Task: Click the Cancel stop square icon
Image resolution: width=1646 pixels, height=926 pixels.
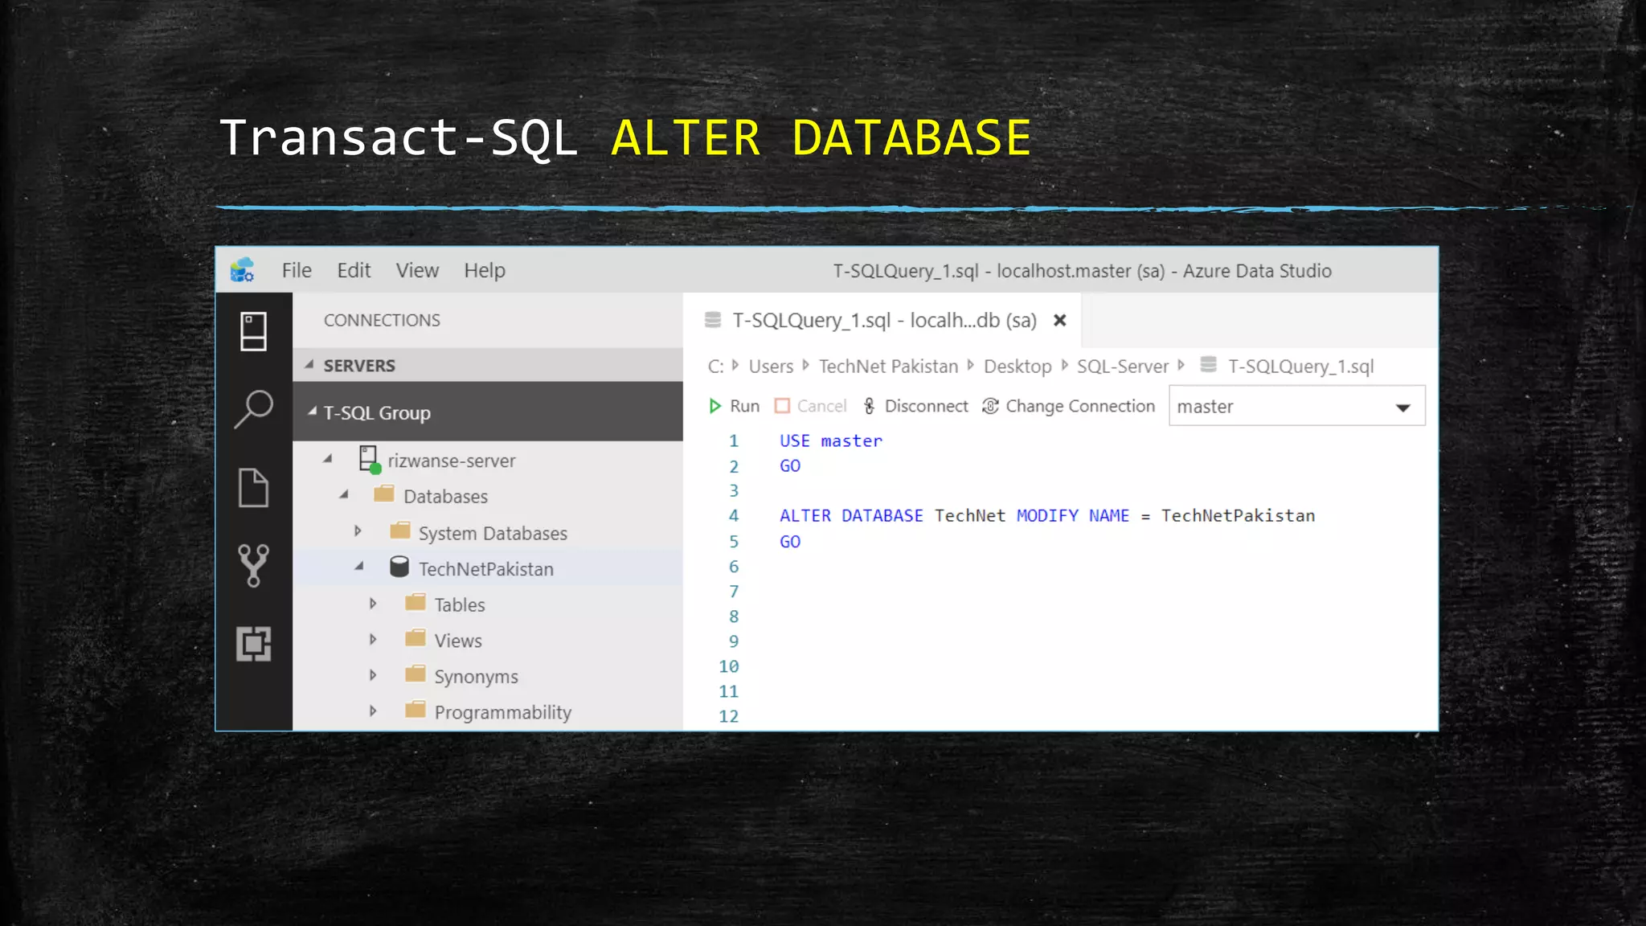Action: pyautogui.click(x=782, y=406)
